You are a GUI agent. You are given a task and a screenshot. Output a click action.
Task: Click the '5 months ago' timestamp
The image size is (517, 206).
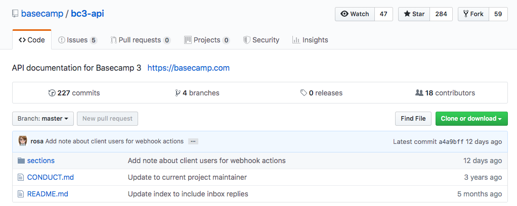[480, 194]
